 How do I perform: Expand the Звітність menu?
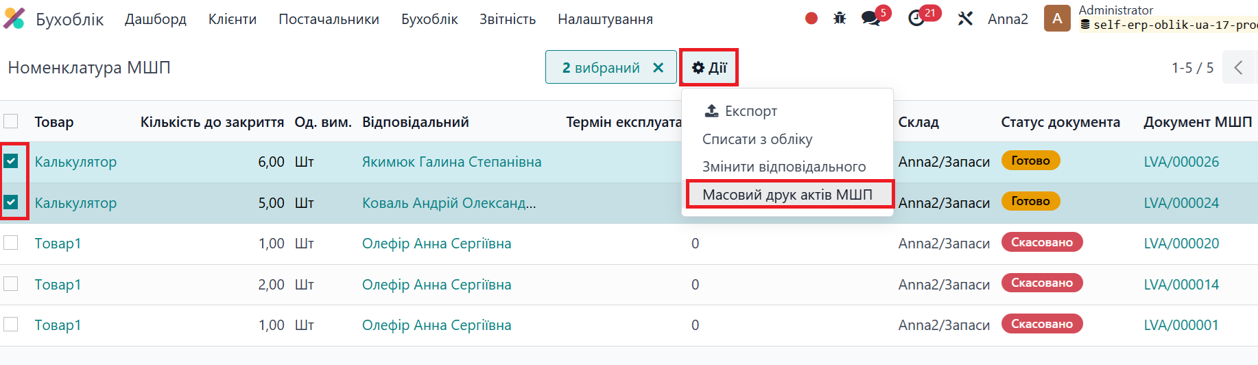[508, 19]
